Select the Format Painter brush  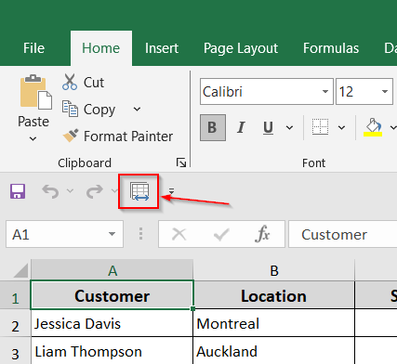click(x=71, y=136)
